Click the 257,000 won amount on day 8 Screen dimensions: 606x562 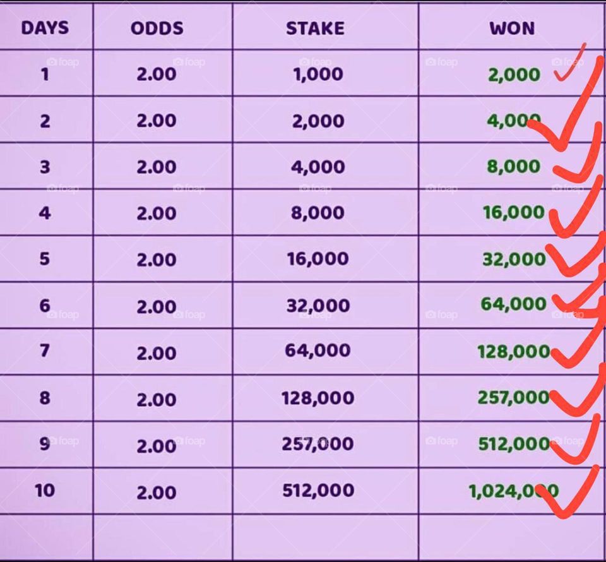click(513, 397)
